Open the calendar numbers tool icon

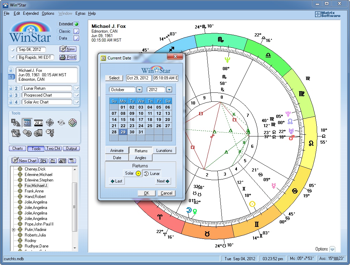click(x=27, y=122)
